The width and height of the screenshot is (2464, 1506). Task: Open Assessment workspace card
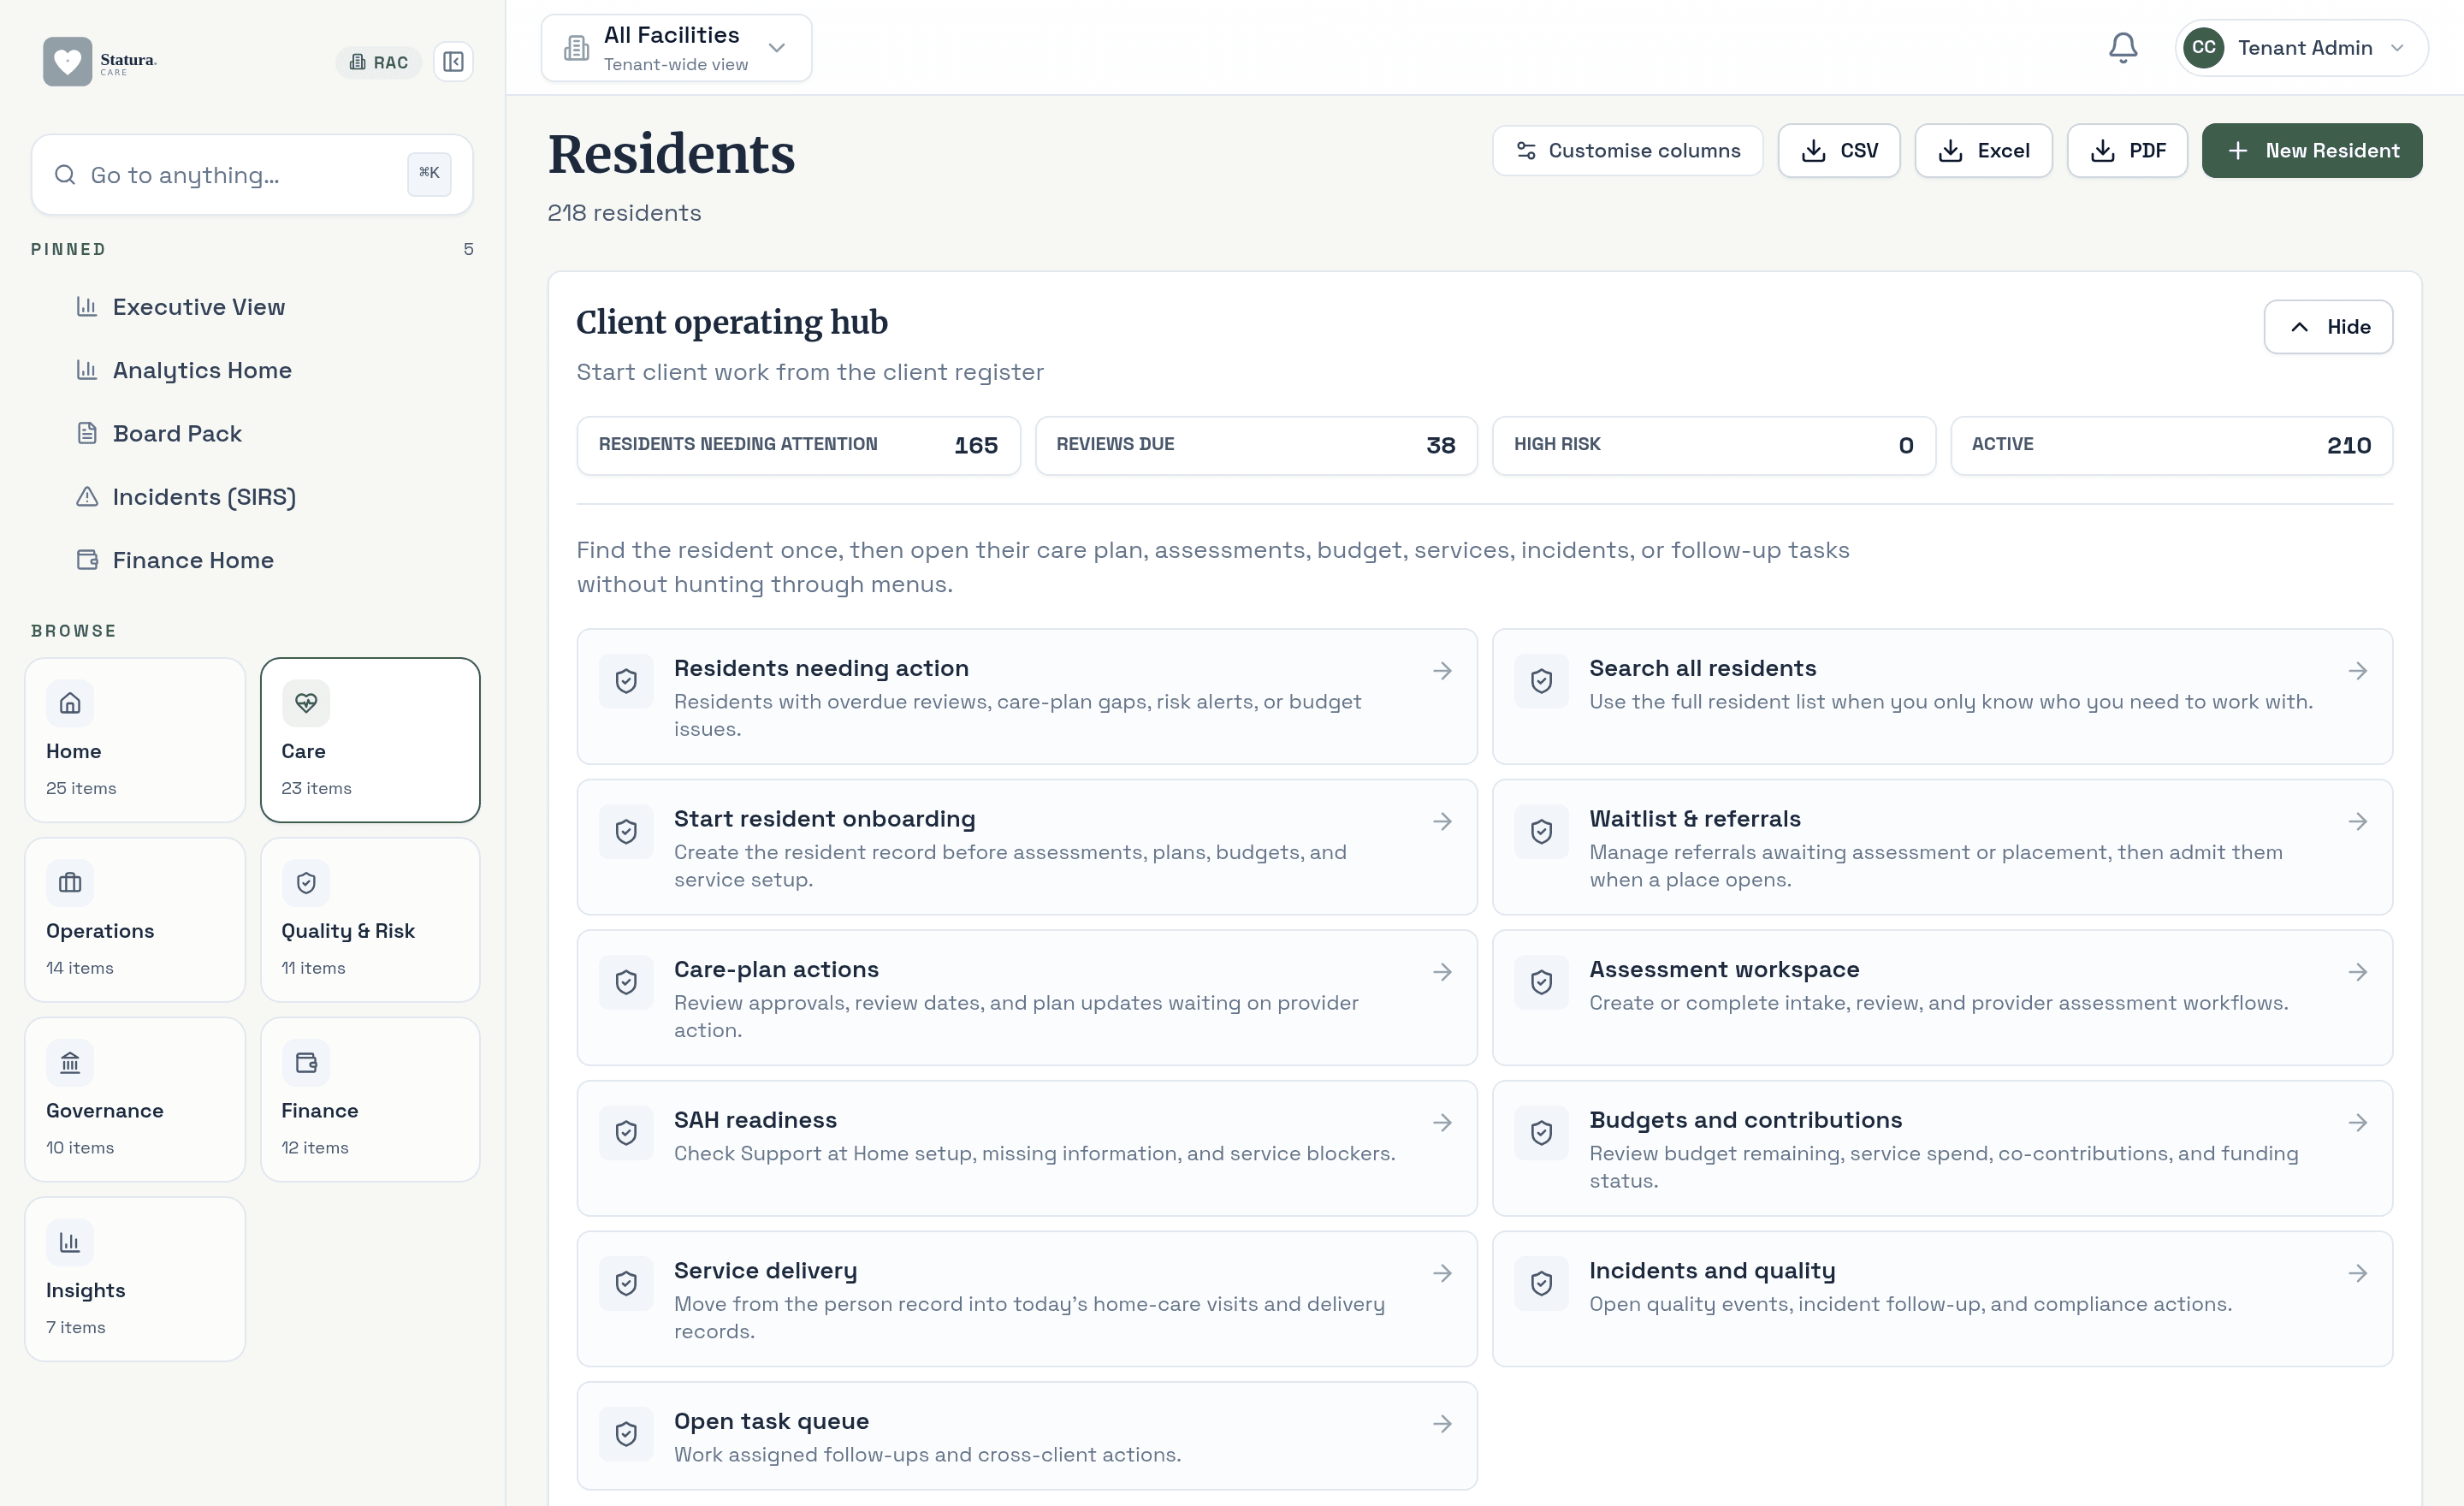(1942, 998)
